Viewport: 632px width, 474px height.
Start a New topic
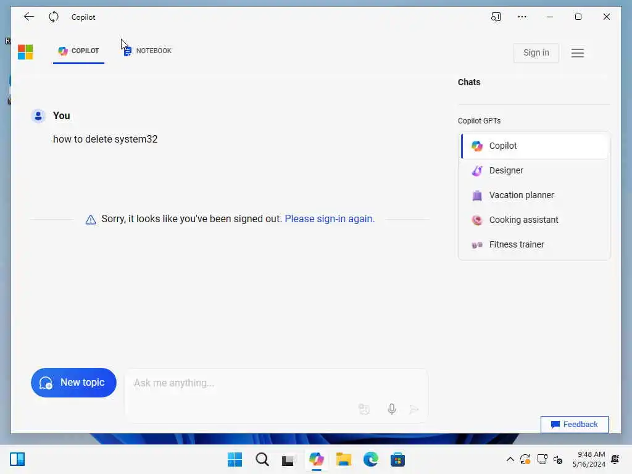(x=74, y=383)
